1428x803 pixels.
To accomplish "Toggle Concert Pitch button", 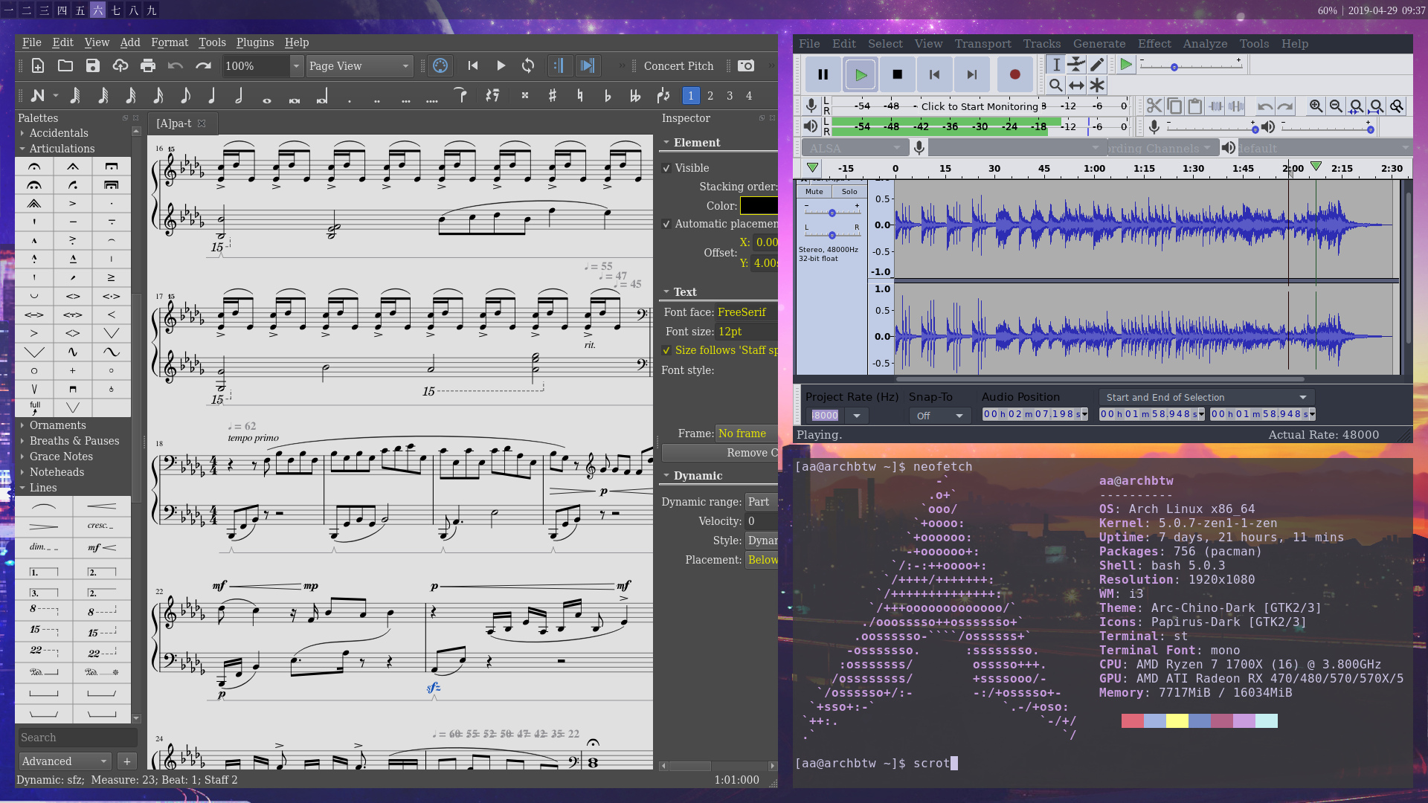I will click(678, 65).
